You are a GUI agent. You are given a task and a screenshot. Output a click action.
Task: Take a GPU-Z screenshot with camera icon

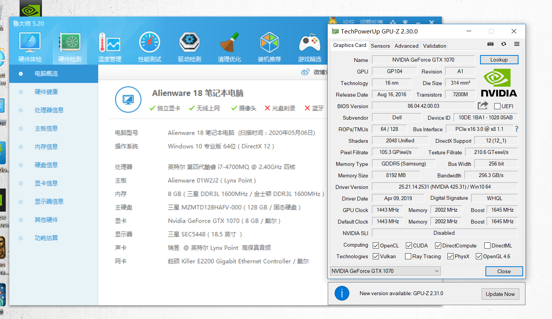tap(490, 44)
